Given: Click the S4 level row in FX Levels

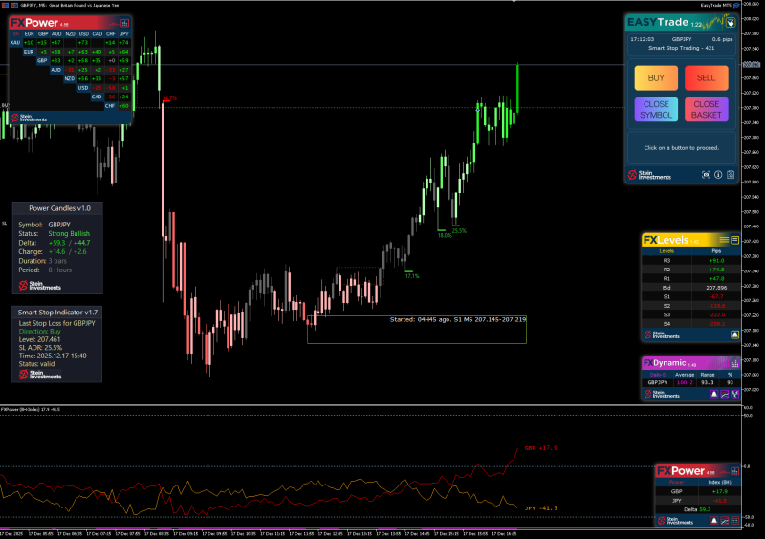Looking at the screenshot, I should 690,324.
